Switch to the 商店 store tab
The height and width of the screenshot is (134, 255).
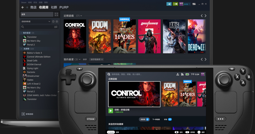[33, 7]
